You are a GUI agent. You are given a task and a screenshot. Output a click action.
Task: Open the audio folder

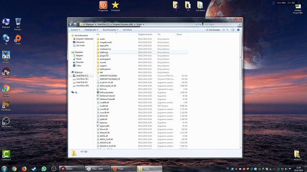coord(102,39)
